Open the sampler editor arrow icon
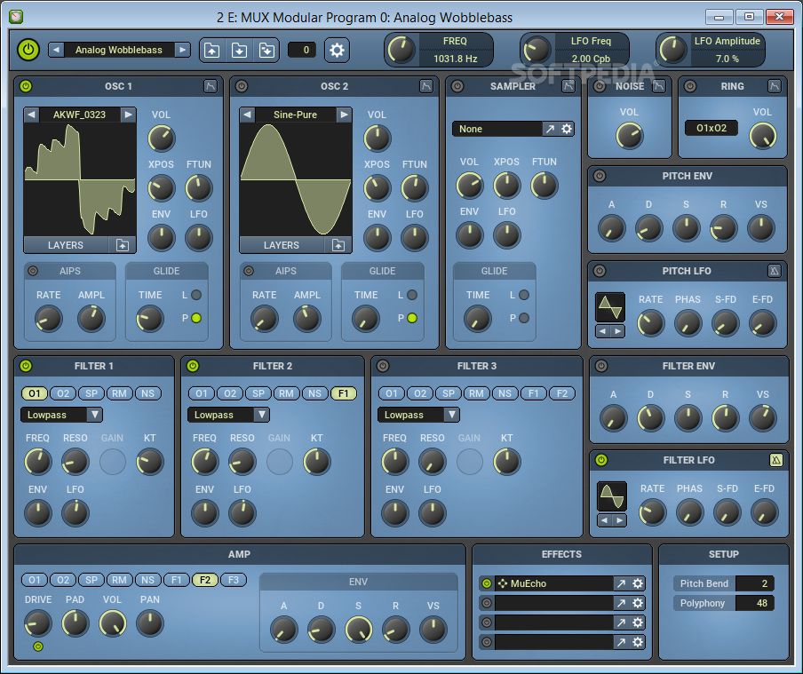This screenshot has height=674, width=803. (x=550, y=129)
